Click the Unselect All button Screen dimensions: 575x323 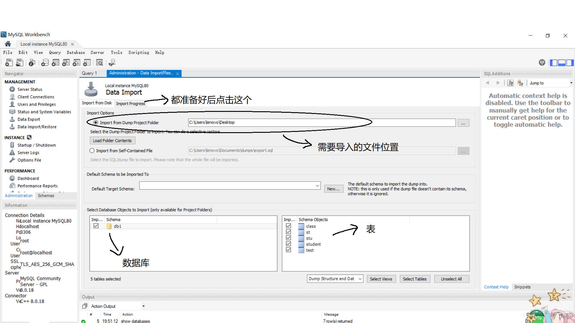(452, 278)
